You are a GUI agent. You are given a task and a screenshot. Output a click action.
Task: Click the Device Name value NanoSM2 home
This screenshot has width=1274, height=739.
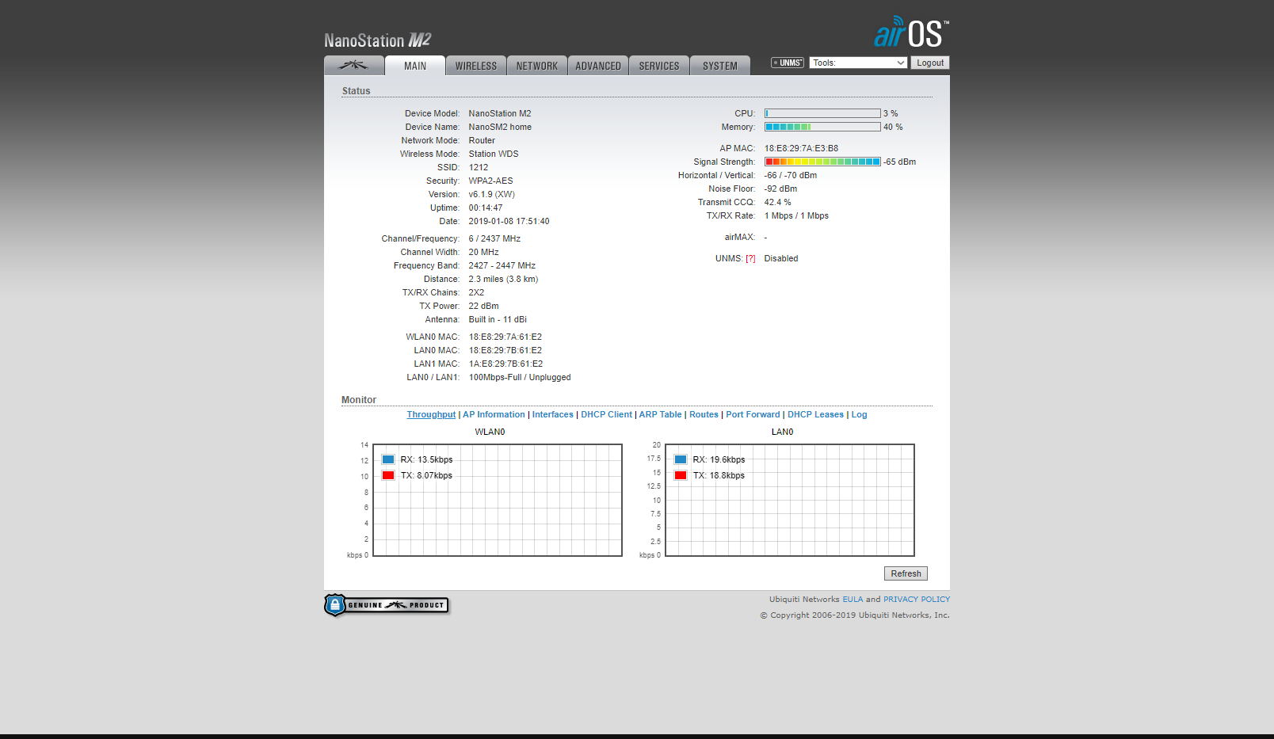pos(500,127)
